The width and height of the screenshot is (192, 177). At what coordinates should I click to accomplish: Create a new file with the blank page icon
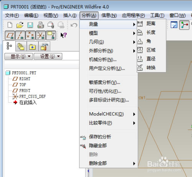10,25
